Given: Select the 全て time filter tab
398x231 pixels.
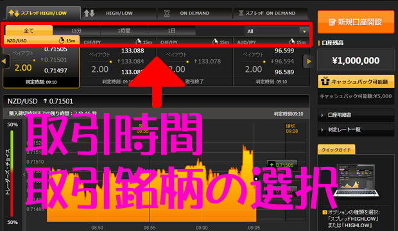Looking at the screenshot, I should click(29, 31).
